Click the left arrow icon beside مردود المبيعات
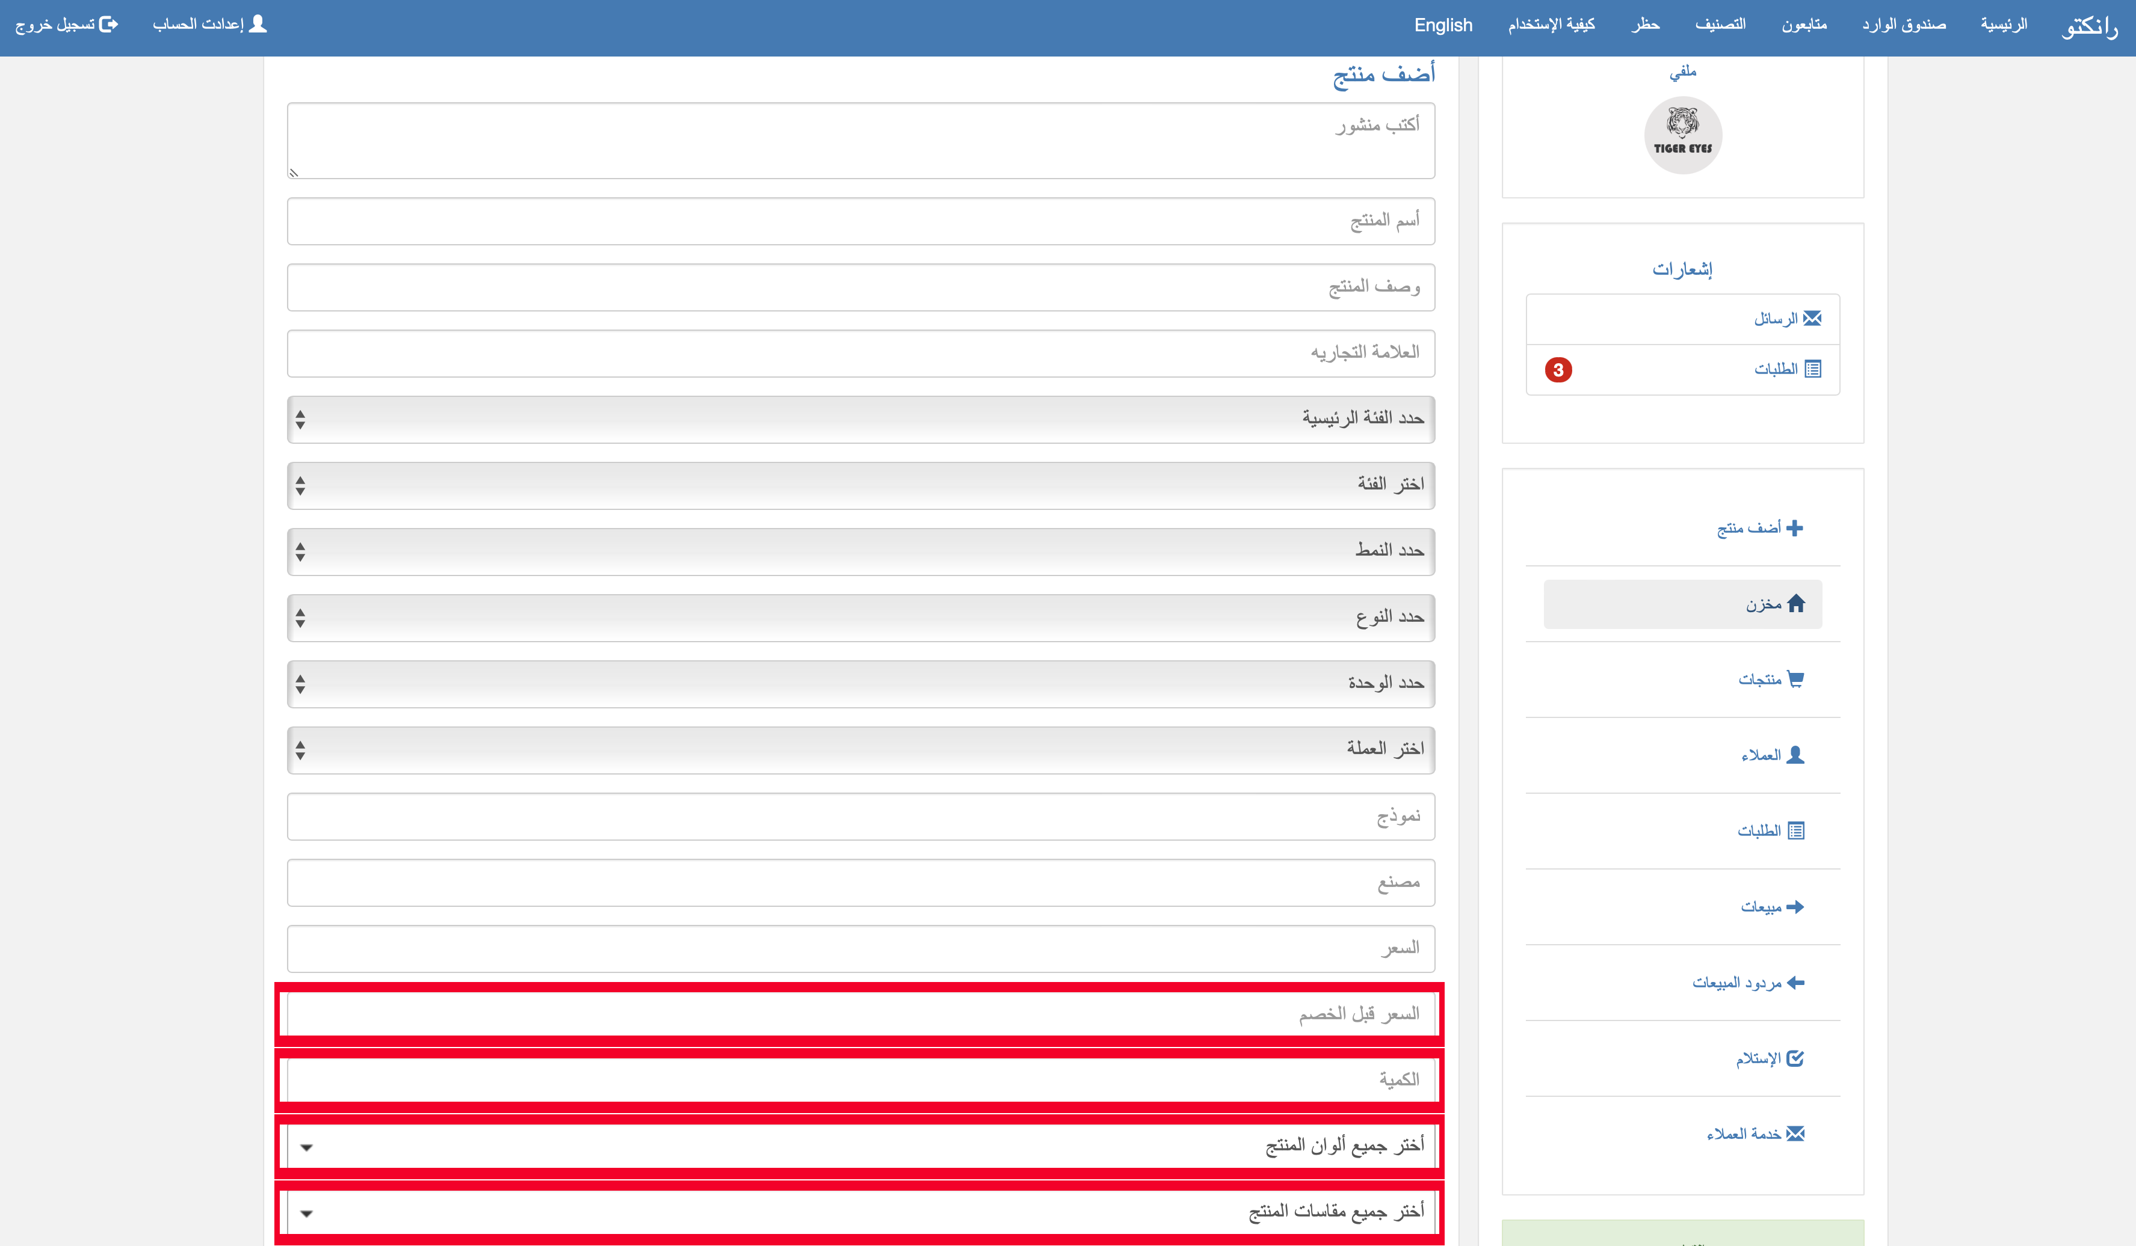 coord(1795,983)
